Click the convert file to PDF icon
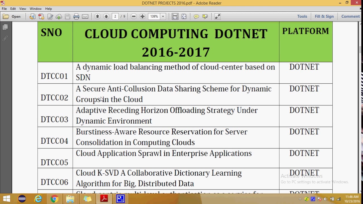The height and width of the screenshot is (204, 363). 32,16
